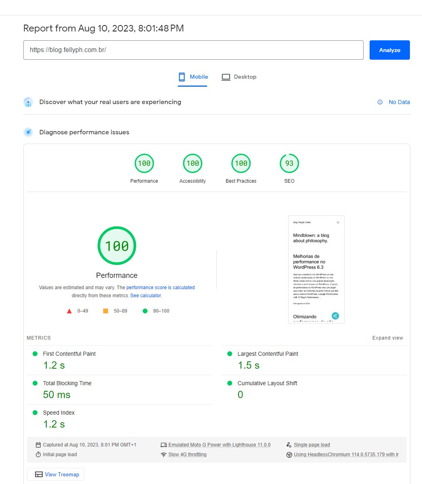The width and height of the screenshot is (422, 484).
Task: Click the Total Blocking Time metric label
Action: click(x=67, y=383)
